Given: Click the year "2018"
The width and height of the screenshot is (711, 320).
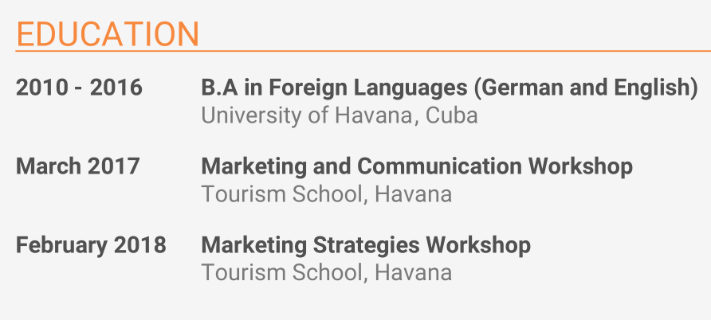Looking at the screenshot, I should click(x=140, y=245).
